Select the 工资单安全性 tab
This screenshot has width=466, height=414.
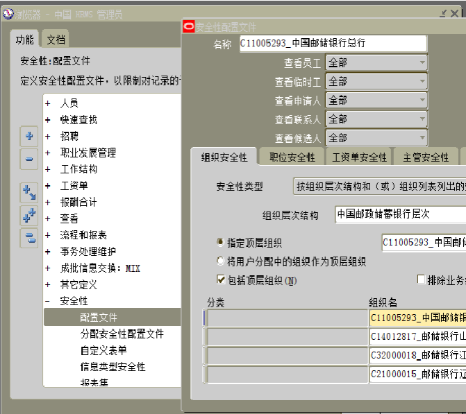(359, 157)
